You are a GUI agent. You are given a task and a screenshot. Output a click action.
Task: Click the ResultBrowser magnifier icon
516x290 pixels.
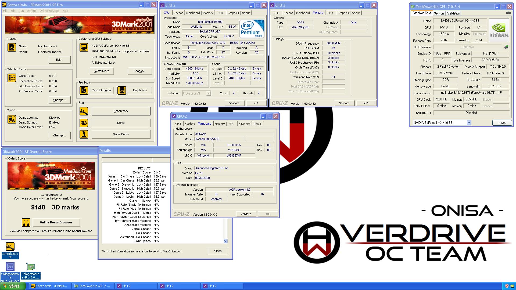coord(84,90)
